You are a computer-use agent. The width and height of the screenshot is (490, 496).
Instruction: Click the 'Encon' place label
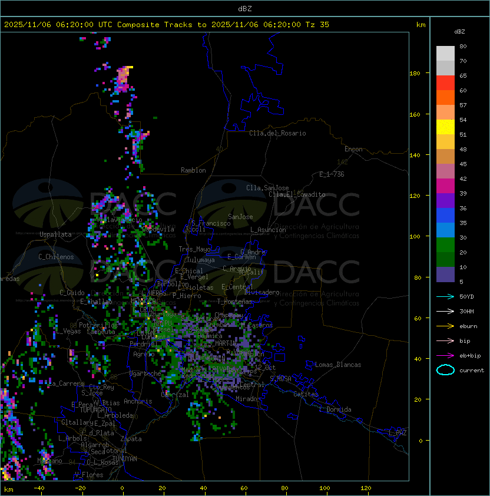click(353, 149)
